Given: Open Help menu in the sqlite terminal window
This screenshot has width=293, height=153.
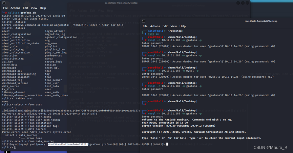Looking at the screenshot, I should [43, 8].
